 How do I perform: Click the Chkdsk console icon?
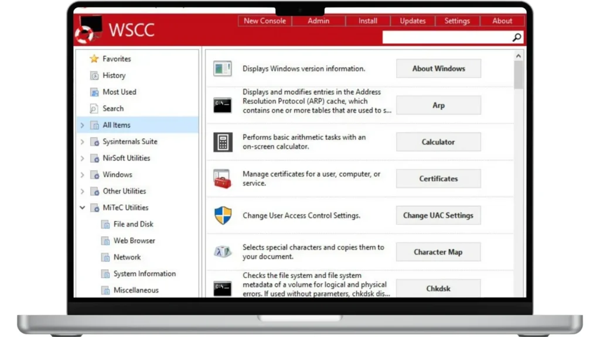(222, 287)
